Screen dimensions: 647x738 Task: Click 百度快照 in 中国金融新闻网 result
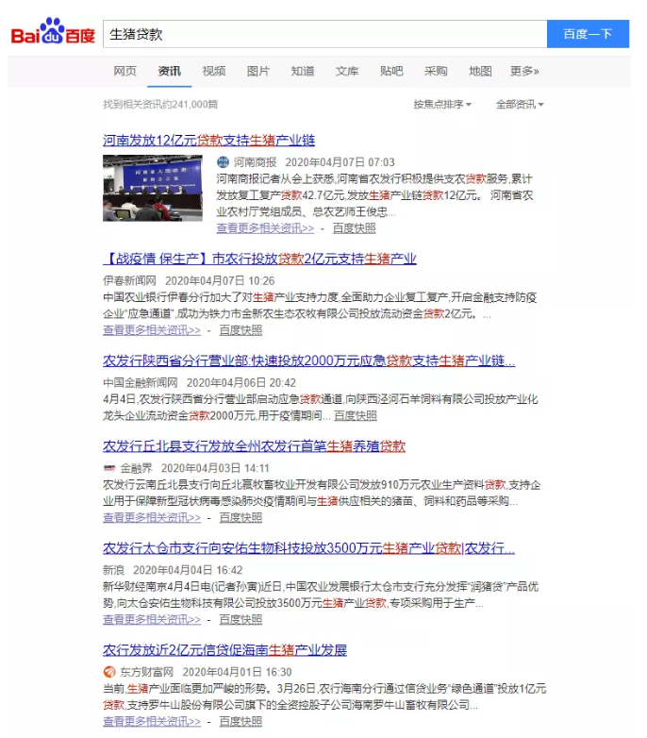coord(356,416)
